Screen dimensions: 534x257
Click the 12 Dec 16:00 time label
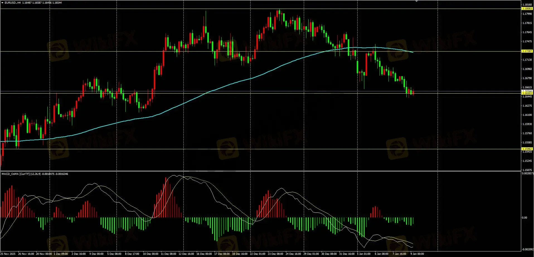[x=186, y=254]
